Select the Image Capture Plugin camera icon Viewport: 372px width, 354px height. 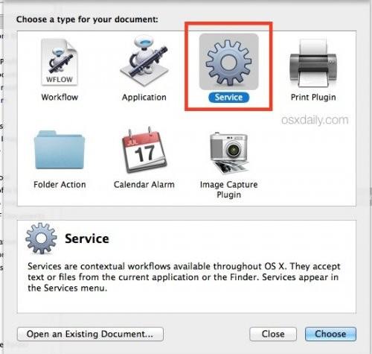pos(229,153)
